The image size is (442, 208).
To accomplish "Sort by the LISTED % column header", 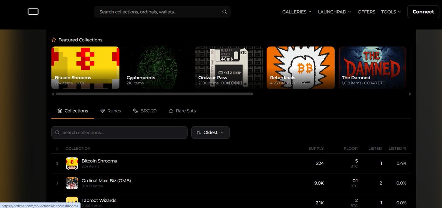I will (x=397, y=149).
